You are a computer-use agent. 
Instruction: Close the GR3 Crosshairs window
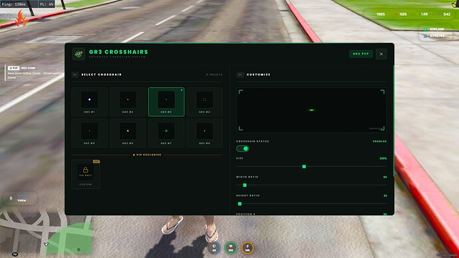click(381, 54)
